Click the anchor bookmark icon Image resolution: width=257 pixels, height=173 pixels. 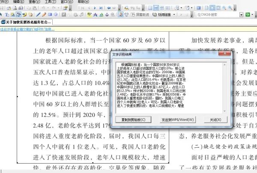[107, 15]
